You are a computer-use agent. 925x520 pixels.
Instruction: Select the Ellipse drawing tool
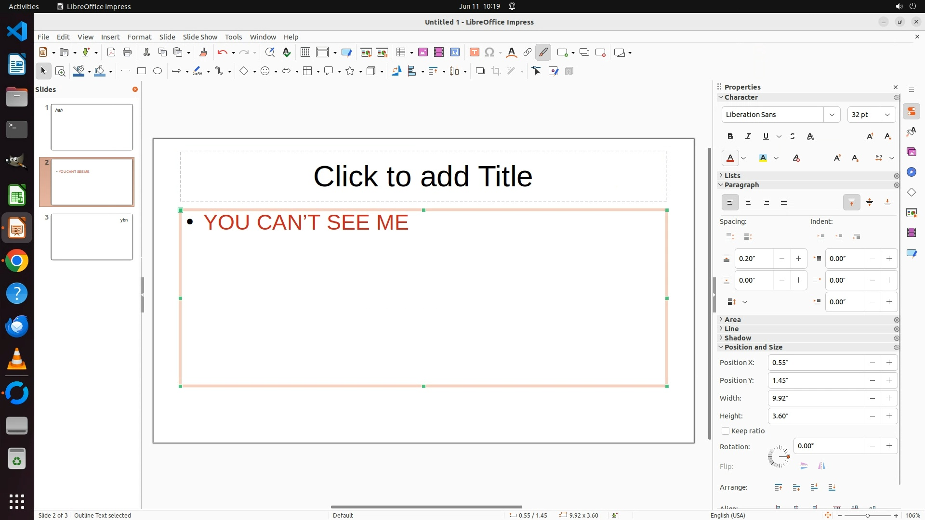(158, 71)
